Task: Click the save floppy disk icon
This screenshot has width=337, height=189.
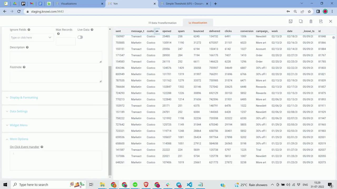Action: click(291, 21)
